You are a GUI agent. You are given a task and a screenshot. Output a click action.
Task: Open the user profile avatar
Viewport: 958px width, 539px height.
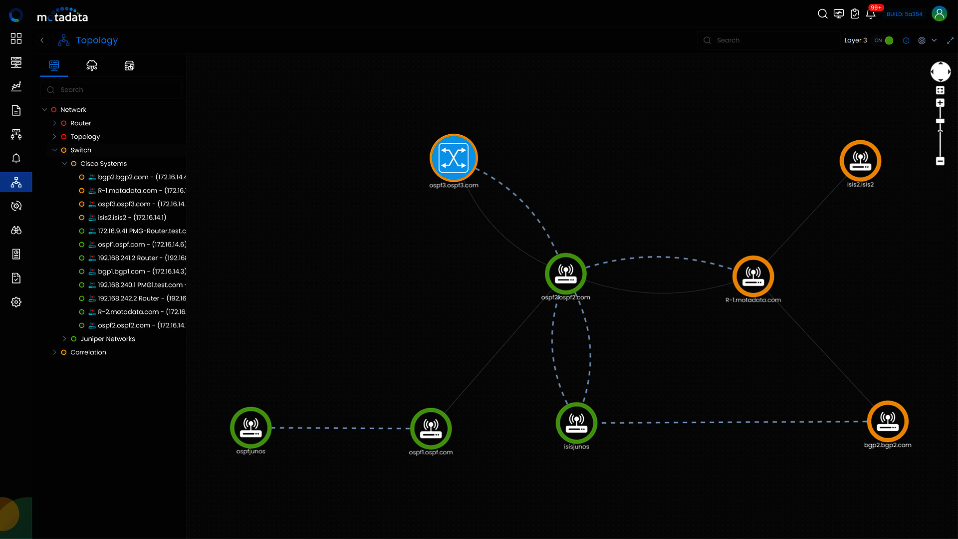click(939, 14)
